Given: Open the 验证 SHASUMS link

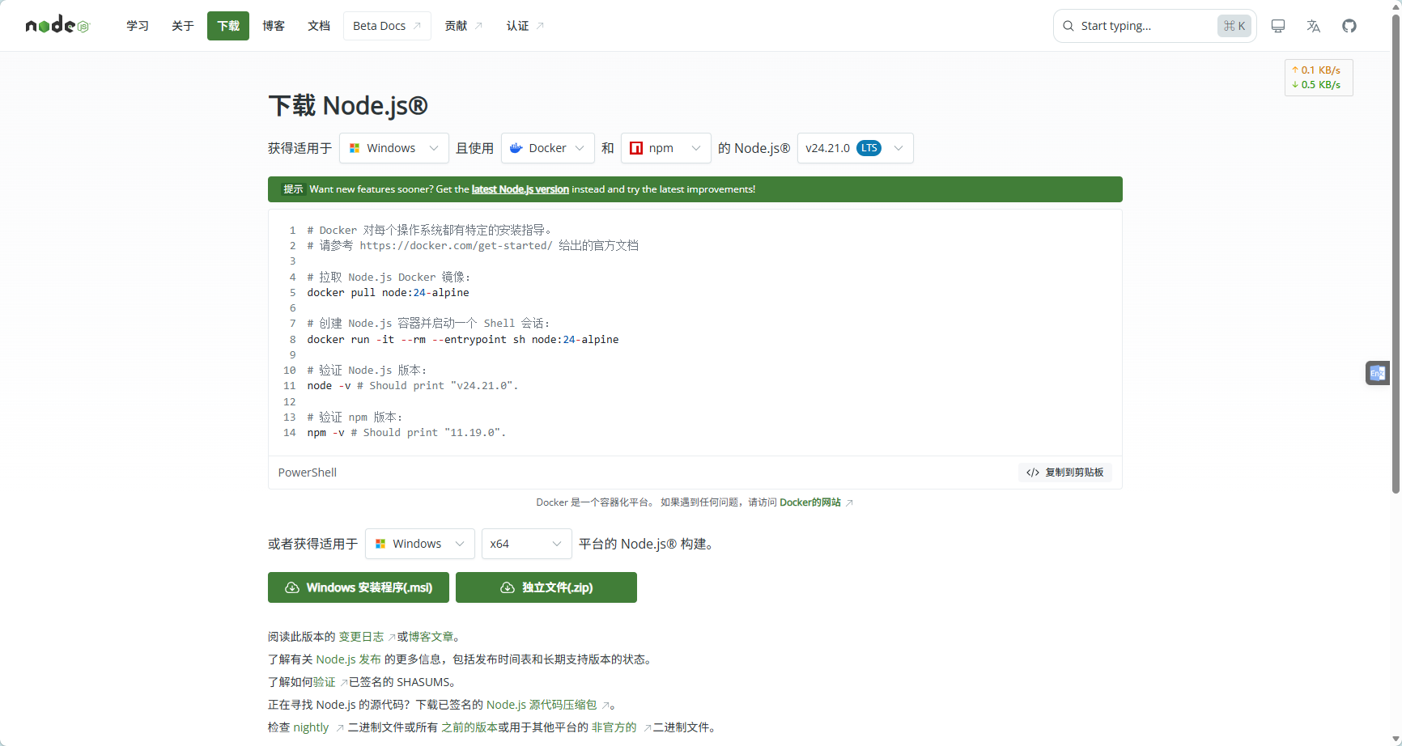Looking at the screenshot, I should [x=324, y=682].
